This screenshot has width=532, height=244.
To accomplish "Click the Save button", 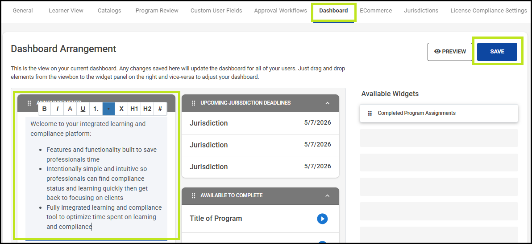I will tap(497, 52).
